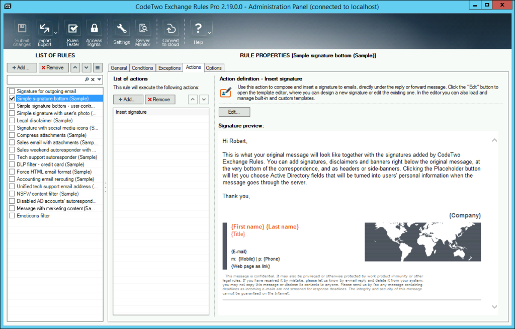Select Message with marketing content rule
Viewport: 515px width, 329px height.
[55, 208]
